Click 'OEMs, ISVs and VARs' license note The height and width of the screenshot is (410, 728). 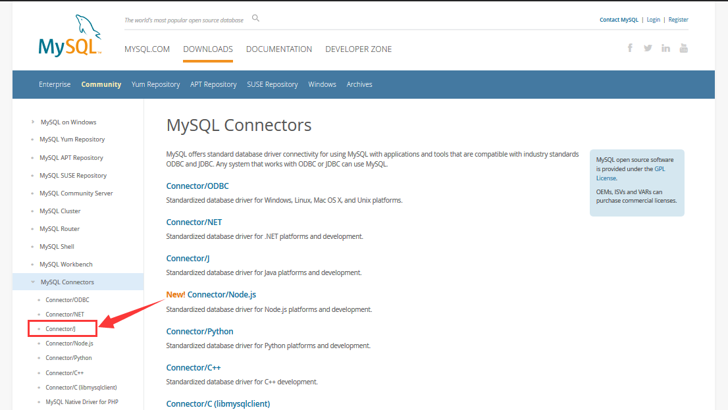637,196
